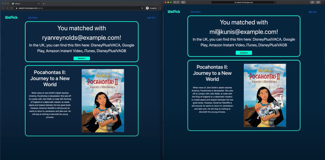
Task: Click the Incognito profile badge
Action: pyautogui.click(x=151, y=8)
